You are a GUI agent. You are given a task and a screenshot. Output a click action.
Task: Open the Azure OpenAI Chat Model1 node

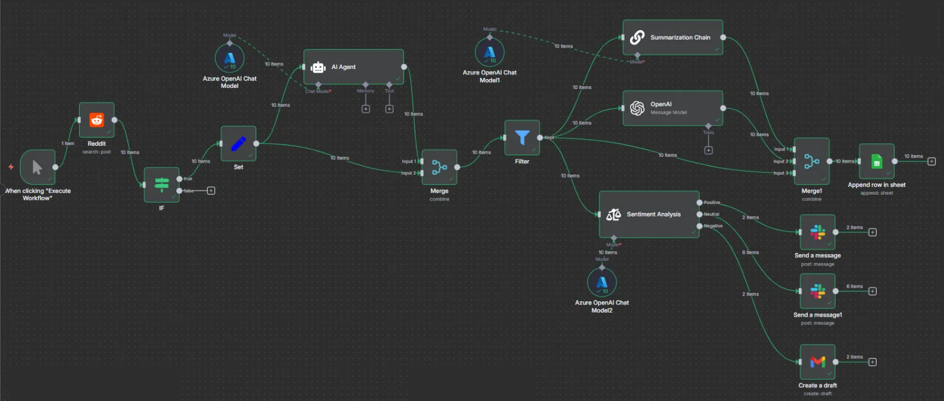point(490,52)
